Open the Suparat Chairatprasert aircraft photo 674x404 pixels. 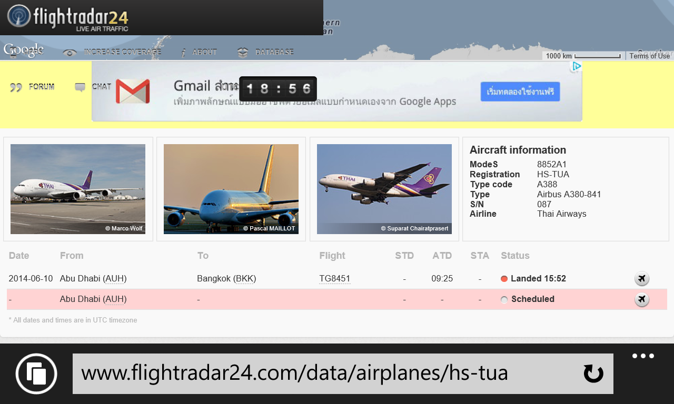[384, 189]
